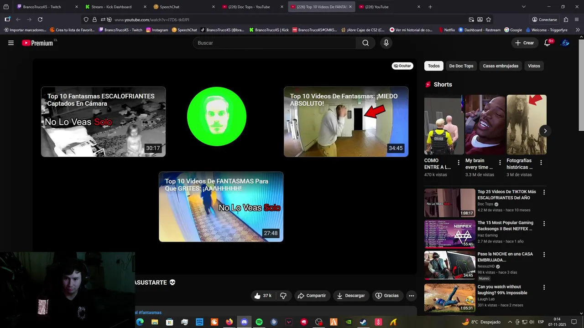The image size is (584, 328).
Task: Open a new browser tab
Action: pos(430,7)
